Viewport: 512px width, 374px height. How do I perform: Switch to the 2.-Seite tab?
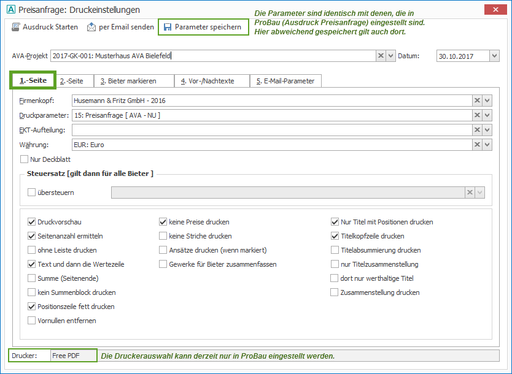click(x=72, y=81)
